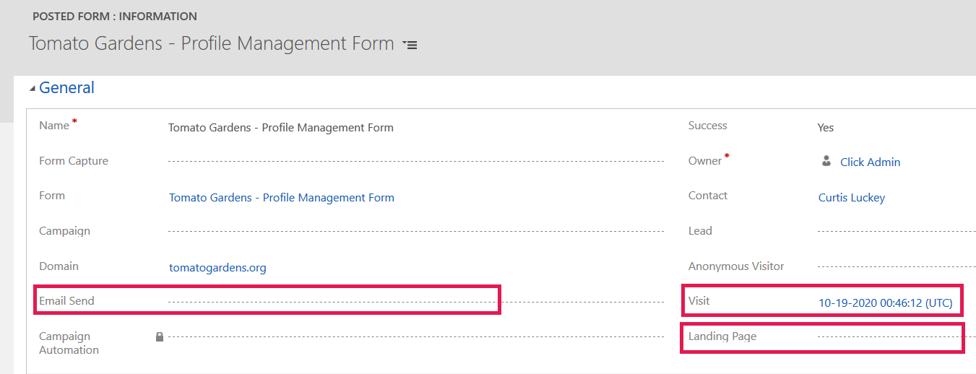Click the page title Tomato Gardens - Profile Management Form

212,43
